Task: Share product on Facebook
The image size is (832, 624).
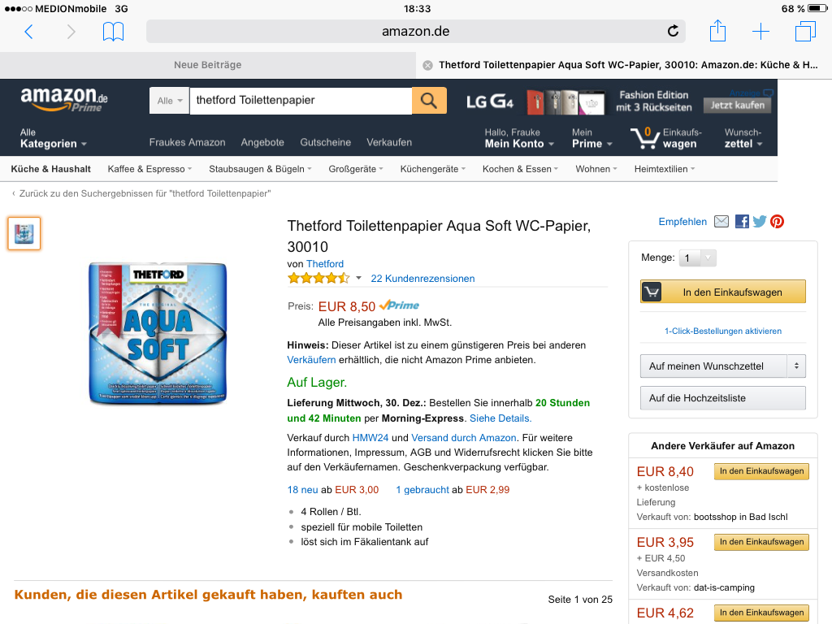Action: (x=742, y=222)
